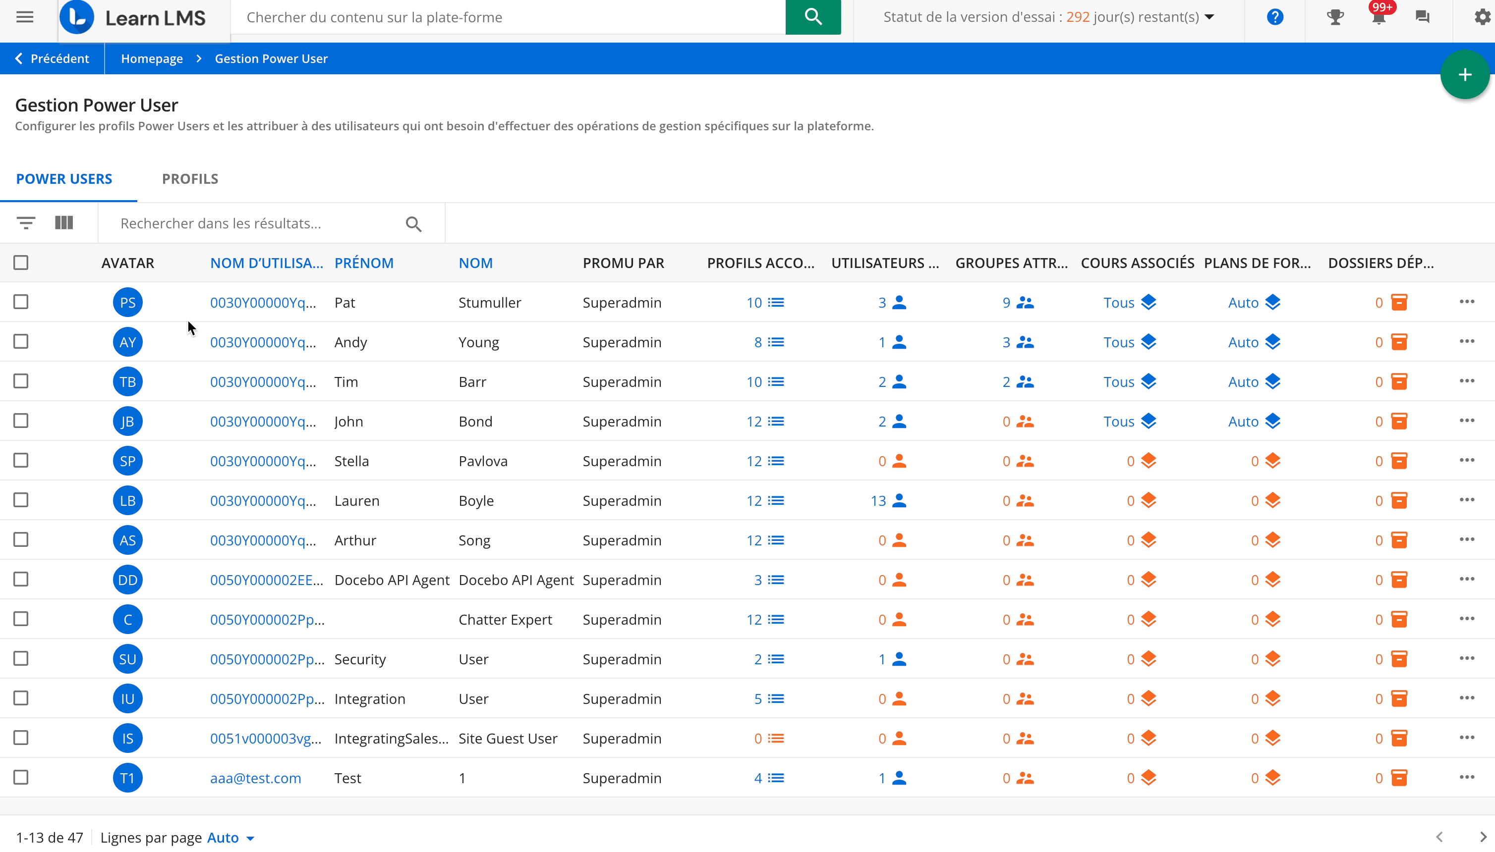Open Chatter Expert's groups icon
Image resolution: width=1495 pixels, height=852 pixels.
[1025, 620]
